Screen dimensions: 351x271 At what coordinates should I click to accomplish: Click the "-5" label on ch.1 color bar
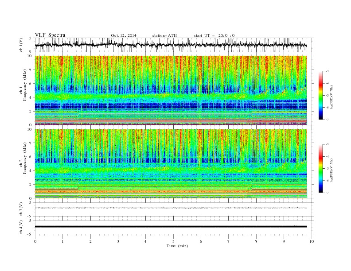coord(327,96)
